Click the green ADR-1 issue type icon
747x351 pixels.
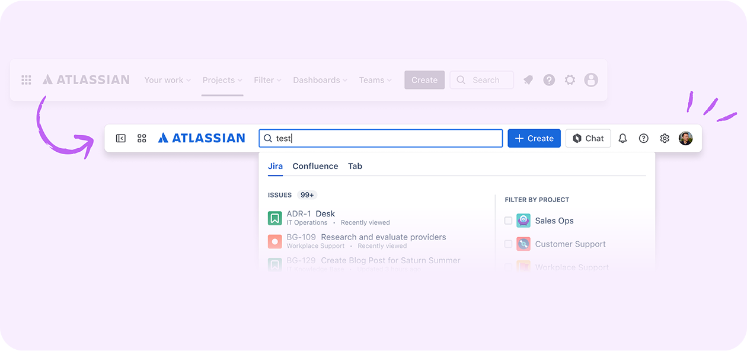[274, 218]
